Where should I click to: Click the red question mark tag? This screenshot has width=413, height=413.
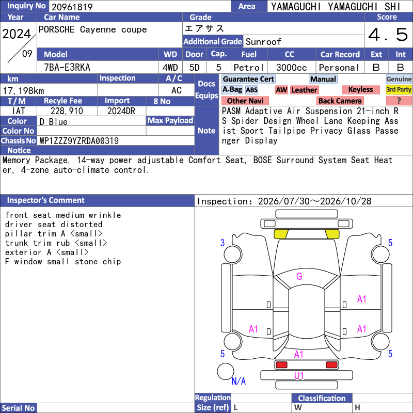[399, 101]
